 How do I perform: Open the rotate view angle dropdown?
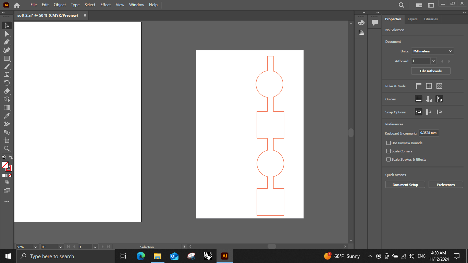pos(61,247)
